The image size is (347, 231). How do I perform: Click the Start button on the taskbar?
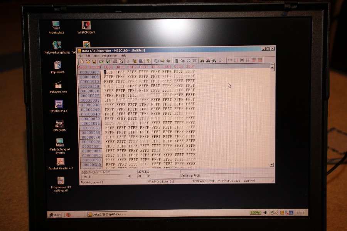(54, 215)
